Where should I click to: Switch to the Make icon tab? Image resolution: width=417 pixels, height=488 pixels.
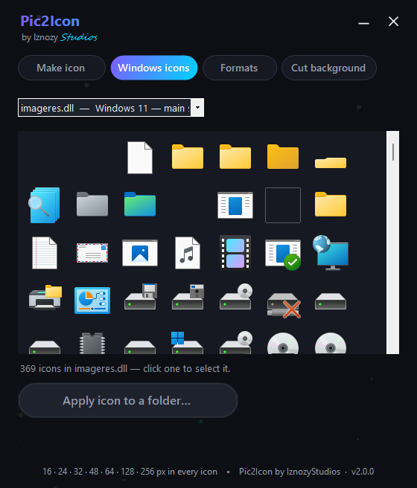click(62, 68)
